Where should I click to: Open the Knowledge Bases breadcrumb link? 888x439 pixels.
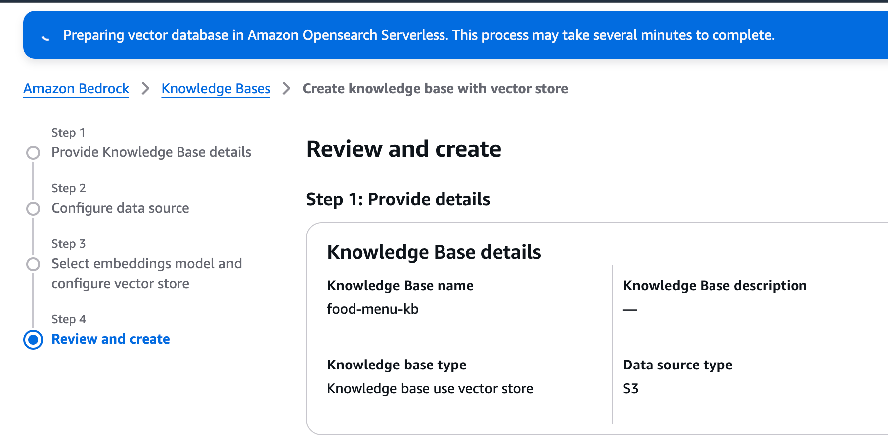(x=216, y=89)
